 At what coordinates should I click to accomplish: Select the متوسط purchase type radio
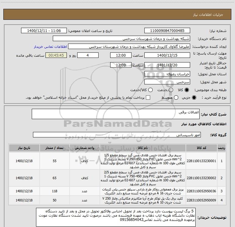(176, 98)
